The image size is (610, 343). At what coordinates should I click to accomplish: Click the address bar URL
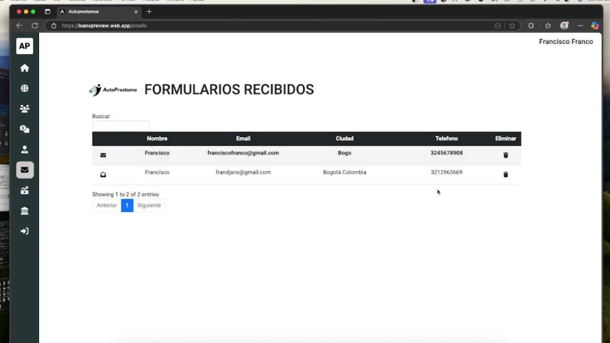[104, 26]
